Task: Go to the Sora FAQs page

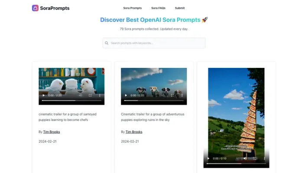Action: point(158,8)
